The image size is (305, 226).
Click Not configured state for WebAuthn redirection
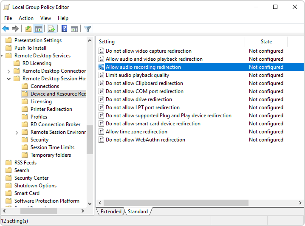(266, 140)
